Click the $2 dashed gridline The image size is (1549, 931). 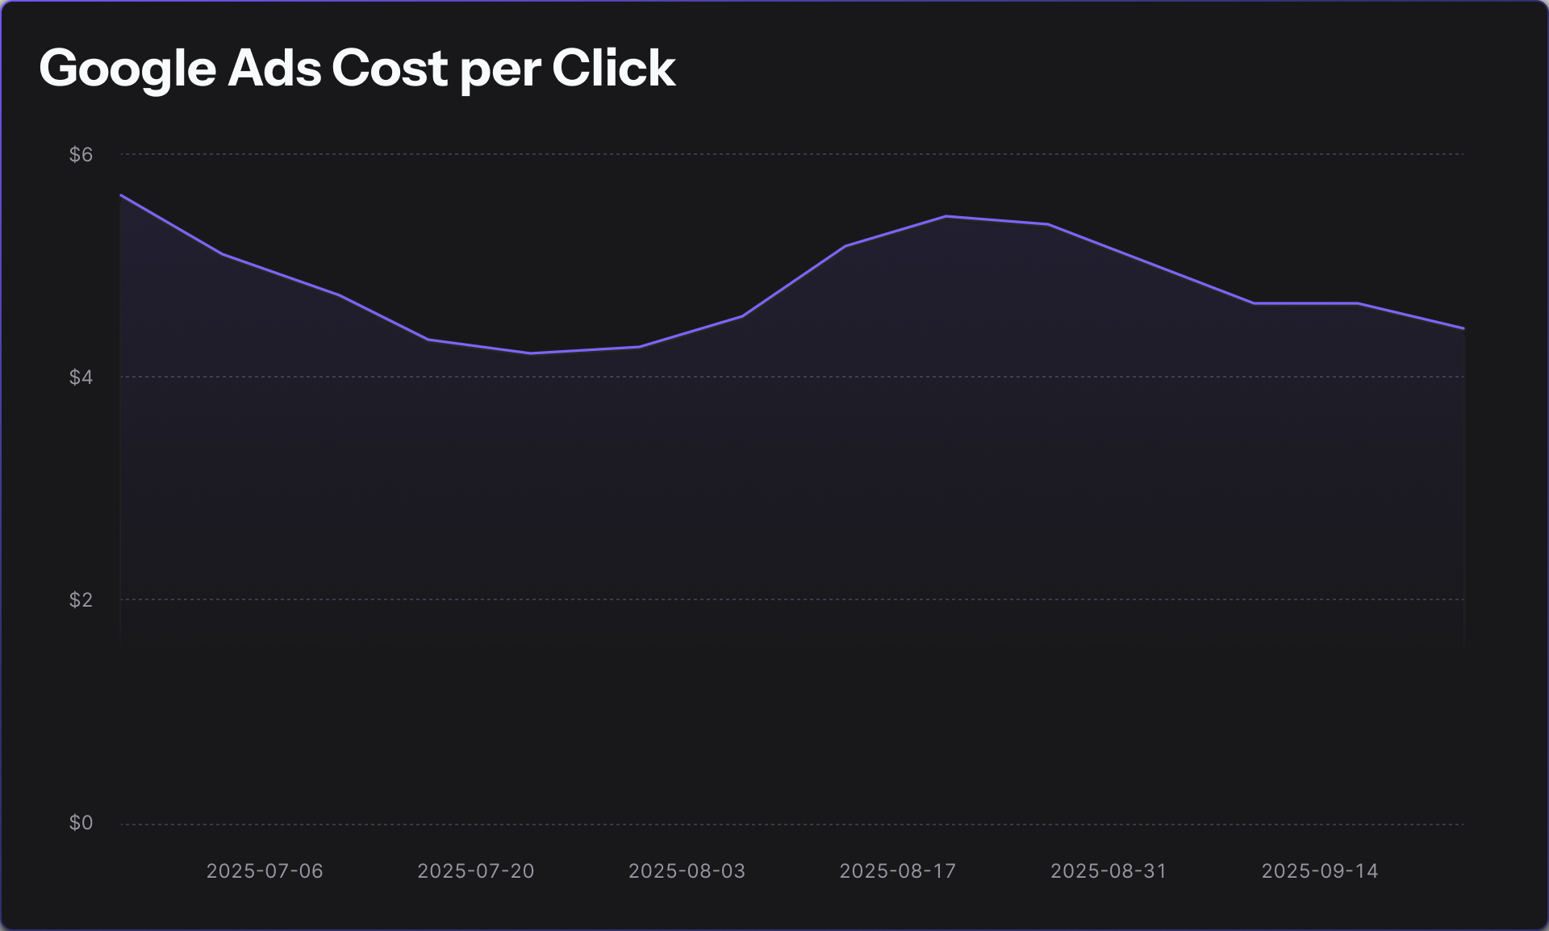coord(791,599)
